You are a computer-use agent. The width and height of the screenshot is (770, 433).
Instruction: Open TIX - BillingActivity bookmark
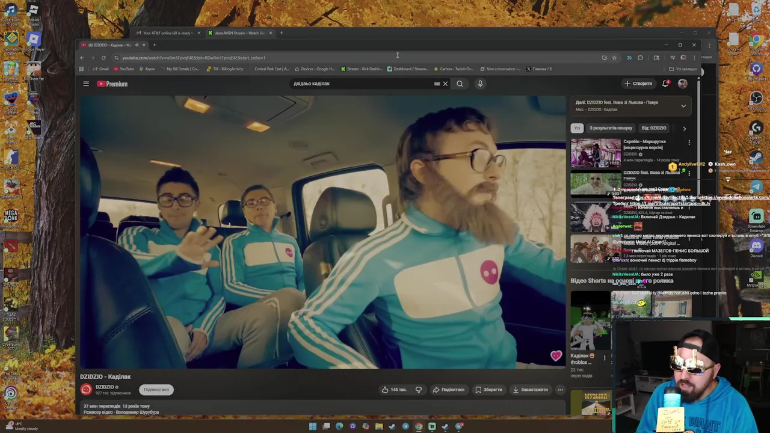[x=225, y=69]
